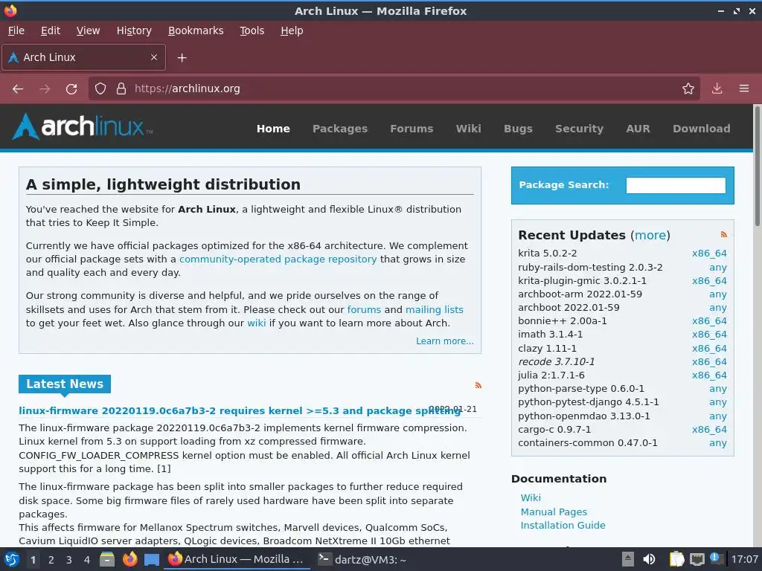Go back using the back arrow

(x=18, y=89)
